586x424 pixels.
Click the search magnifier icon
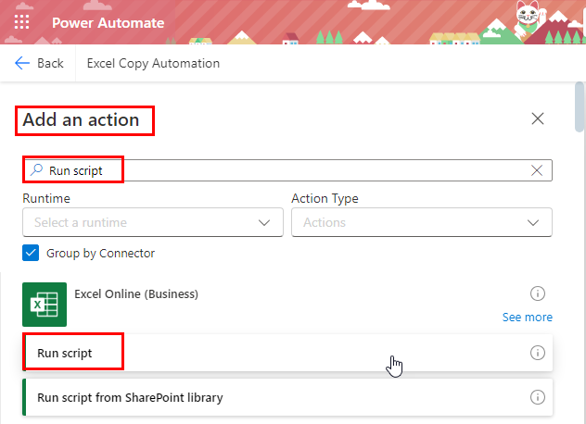37,169
